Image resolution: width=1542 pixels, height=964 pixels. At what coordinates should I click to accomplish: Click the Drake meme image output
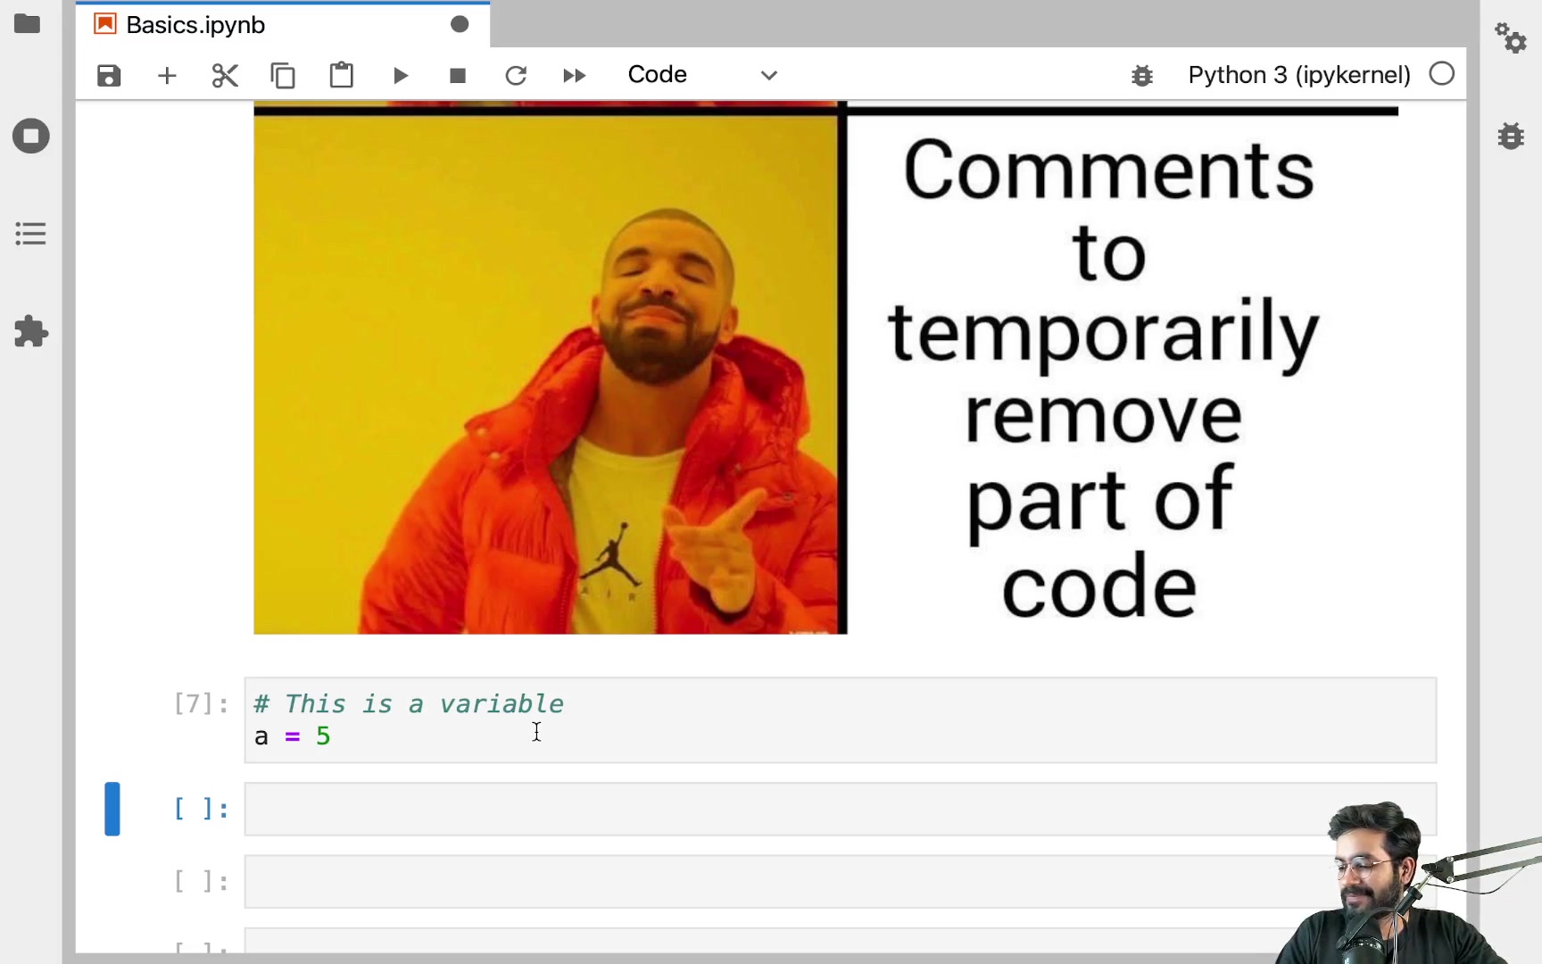(825, 368)
